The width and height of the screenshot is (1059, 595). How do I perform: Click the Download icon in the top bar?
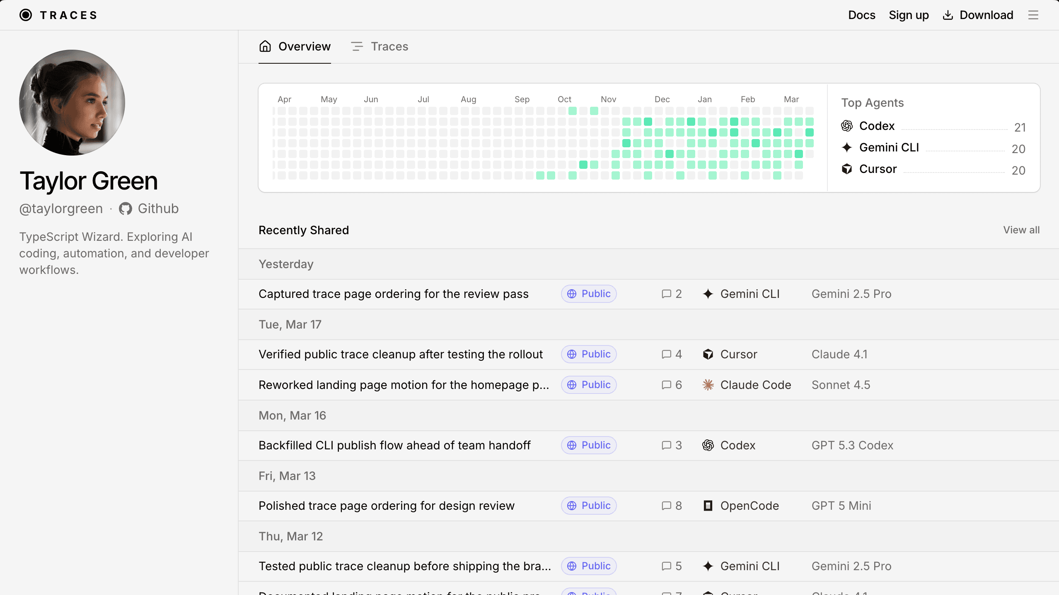pyautogui.click(x=948, y=15)
